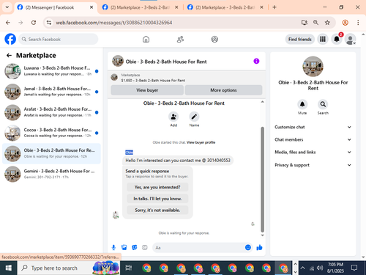Screen dimensions: 366x275
Task: Send 'In talks. I'll let you know.' response
Action: point(157,199)
